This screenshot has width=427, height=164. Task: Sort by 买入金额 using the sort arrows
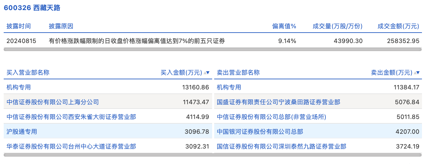coord(206,73)
